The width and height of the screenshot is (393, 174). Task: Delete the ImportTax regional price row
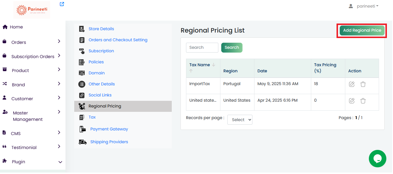pos(363,84)
